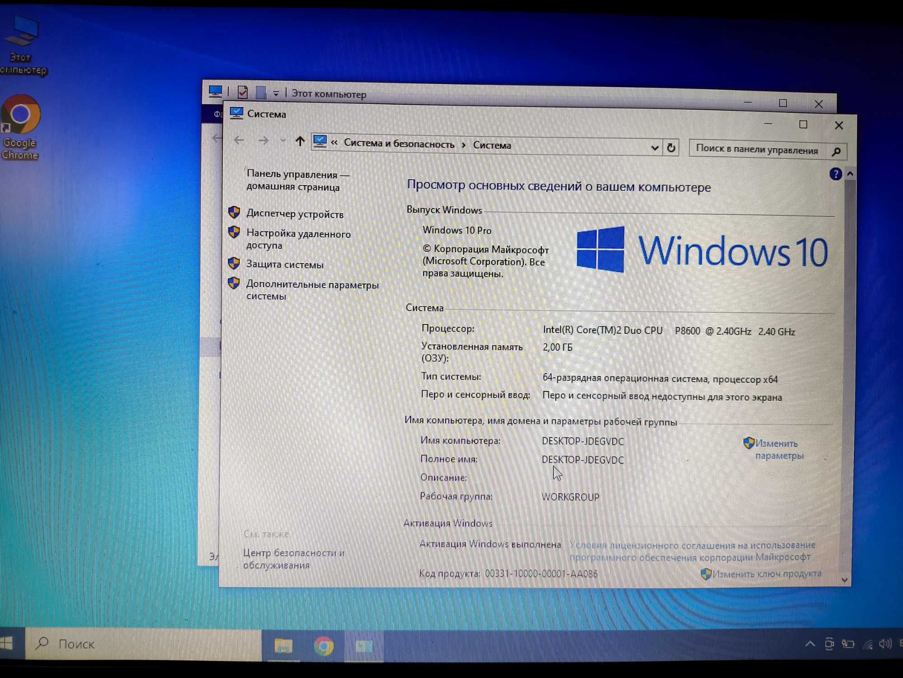Click the properties checkmark icon in Этот компьютер toolbar
Image resolution: width=903 pixels, height=678 pixels.
(x=242, y=92)
